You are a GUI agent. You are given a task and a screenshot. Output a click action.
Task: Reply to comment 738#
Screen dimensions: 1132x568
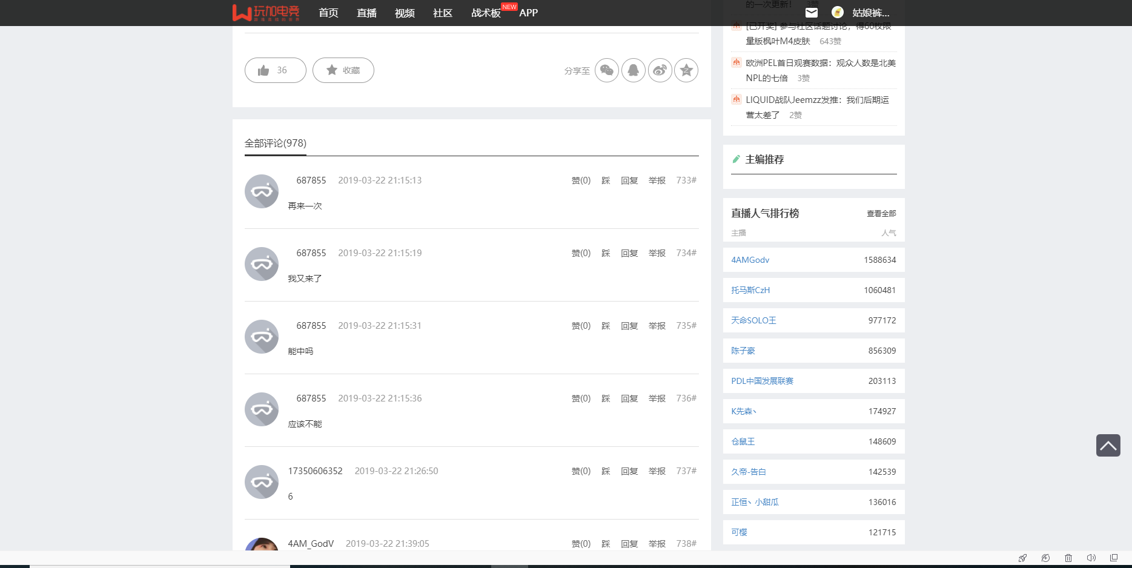(x=629, y=544)
